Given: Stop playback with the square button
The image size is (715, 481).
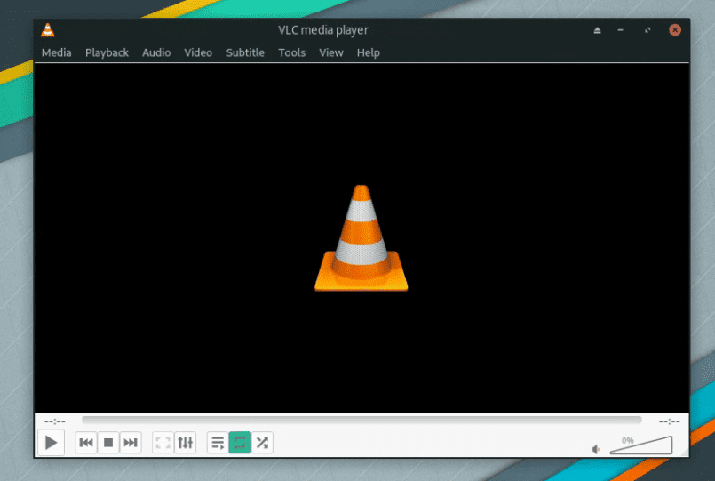Looking at the screenshot, I should pyautogui.click(x=108, y=442).
